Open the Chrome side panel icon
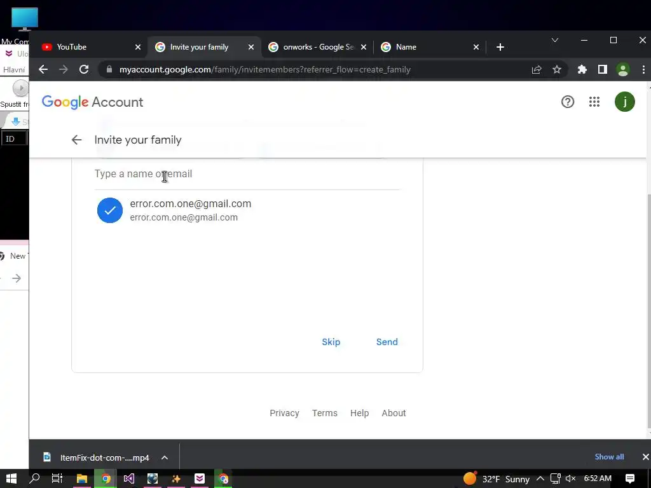651x488 pixels. [603, 69]
